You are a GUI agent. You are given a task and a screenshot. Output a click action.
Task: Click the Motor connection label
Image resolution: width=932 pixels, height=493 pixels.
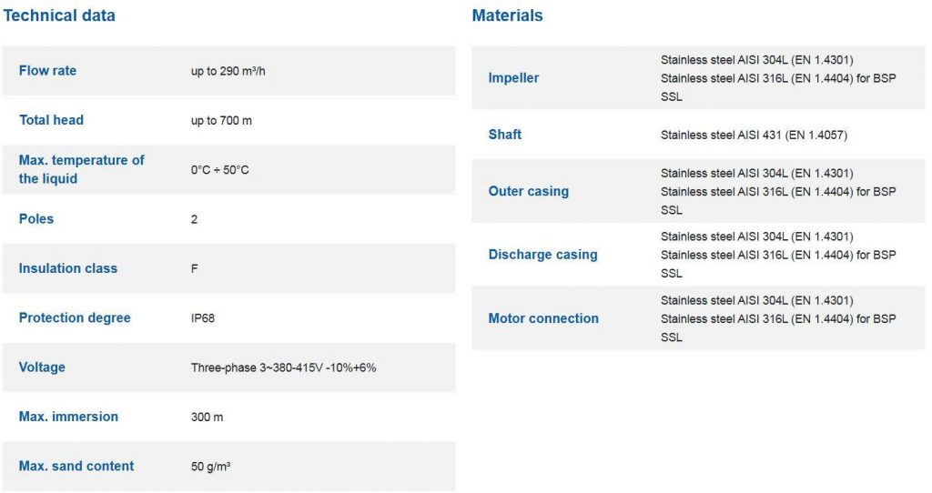pos(543,318)
